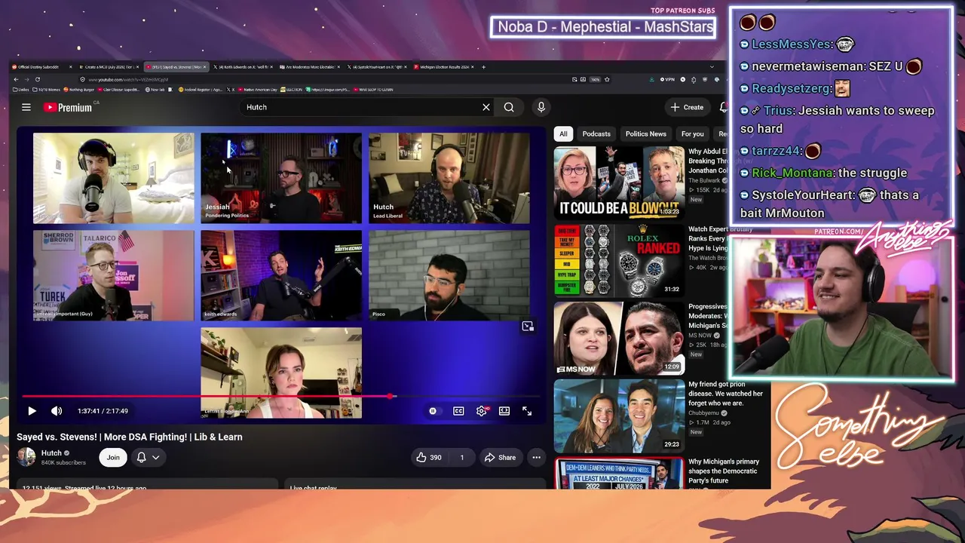The height and width of the screenshot is (543, 965).
Task: Open the 29:23 prion disease video thumbnail
Action: pos(619,416)
